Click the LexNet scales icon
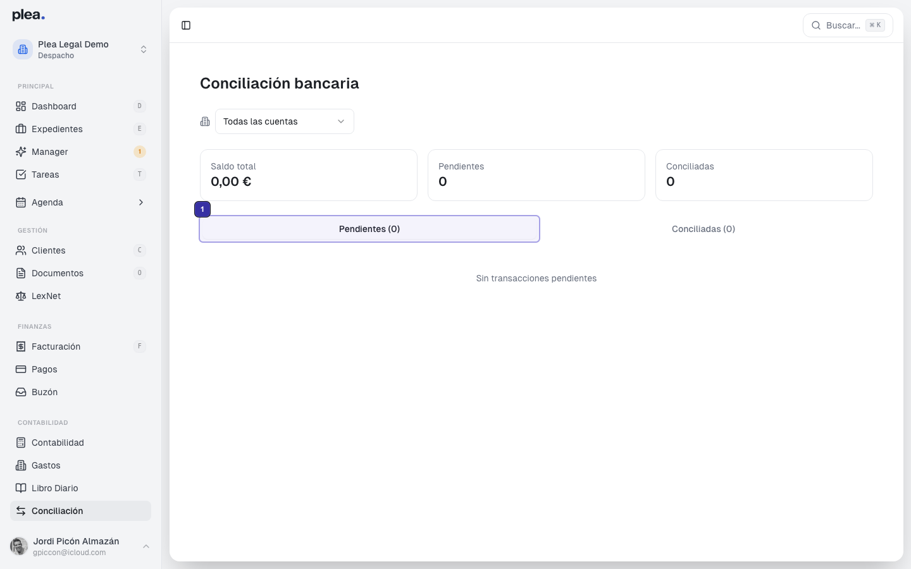Screen dimensions: 911x569 [x=20, y=296]
